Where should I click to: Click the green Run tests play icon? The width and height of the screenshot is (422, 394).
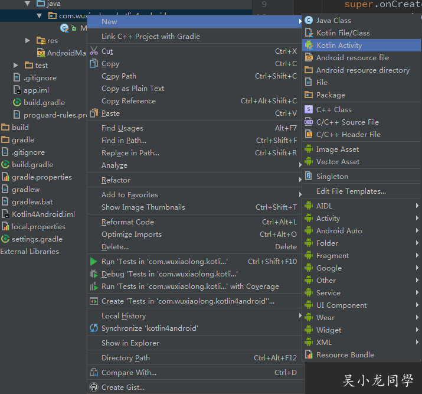click(94, 262)
